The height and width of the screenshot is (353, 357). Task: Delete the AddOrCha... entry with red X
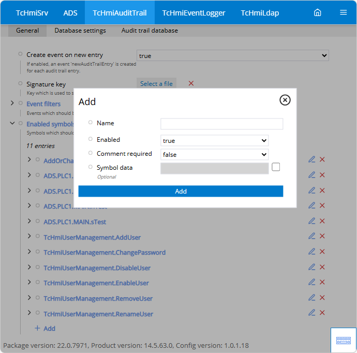click(x=322, y=159)
